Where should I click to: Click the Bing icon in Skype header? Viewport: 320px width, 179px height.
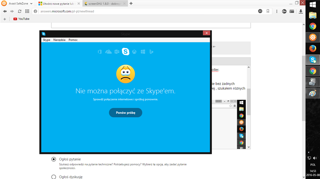[x=151, y=52]
